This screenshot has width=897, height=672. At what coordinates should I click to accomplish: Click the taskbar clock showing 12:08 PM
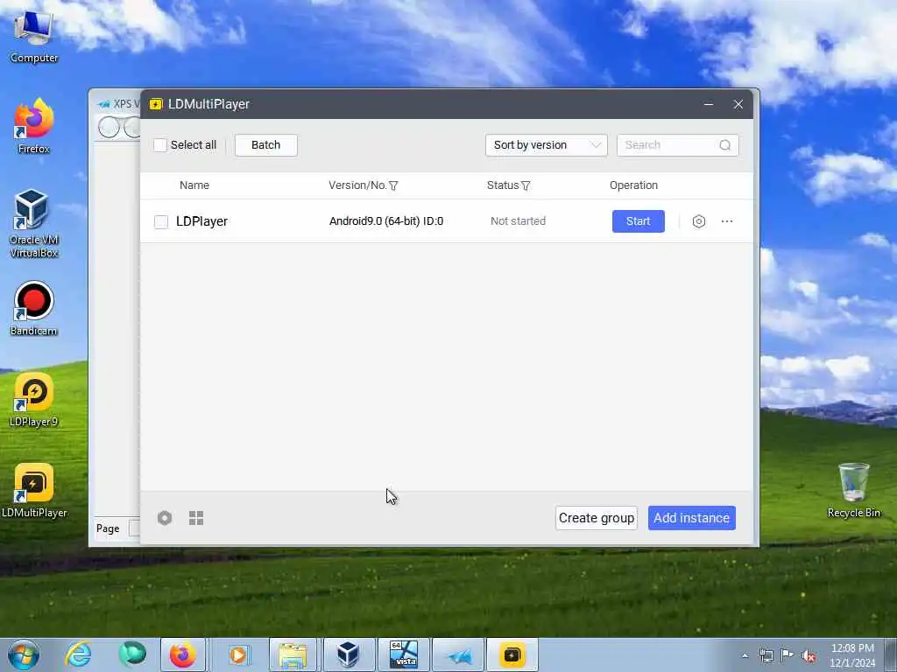pyautogui.click(x=852, y=655)
